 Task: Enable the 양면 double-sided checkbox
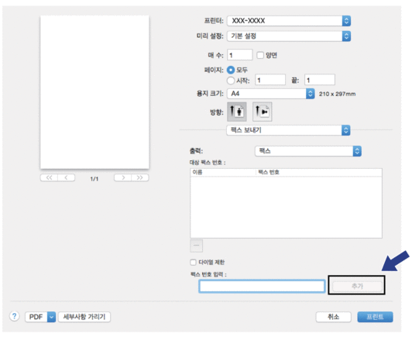pos(260,55)
